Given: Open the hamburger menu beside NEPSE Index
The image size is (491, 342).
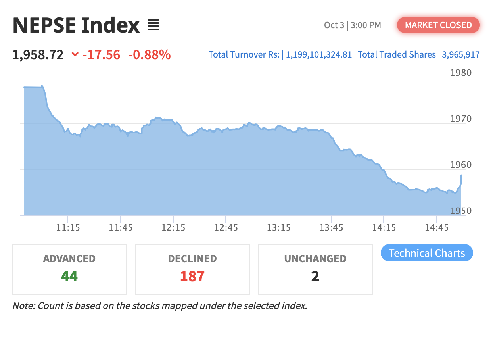Looking at the screenshot, I should (x=153, y=25).
